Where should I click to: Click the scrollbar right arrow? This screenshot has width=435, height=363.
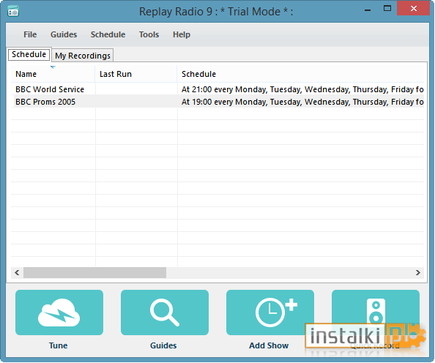point(418,272)
